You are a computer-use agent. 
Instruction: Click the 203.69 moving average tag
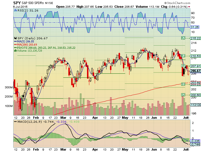coord(196,83)
